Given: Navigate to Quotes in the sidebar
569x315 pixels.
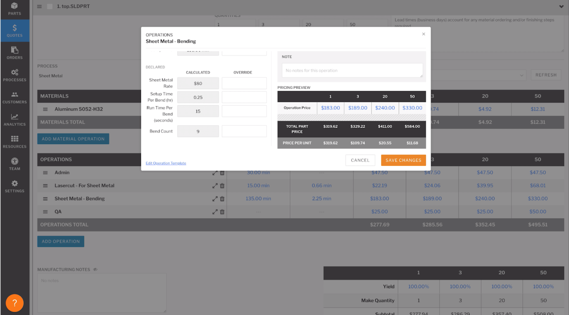Looking at the screenshot, I should click(14, 31).
